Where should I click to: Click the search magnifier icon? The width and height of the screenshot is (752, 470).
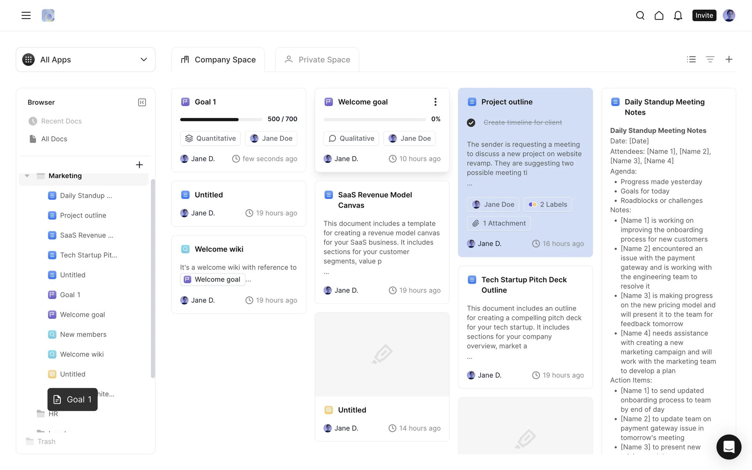(640, 15)
